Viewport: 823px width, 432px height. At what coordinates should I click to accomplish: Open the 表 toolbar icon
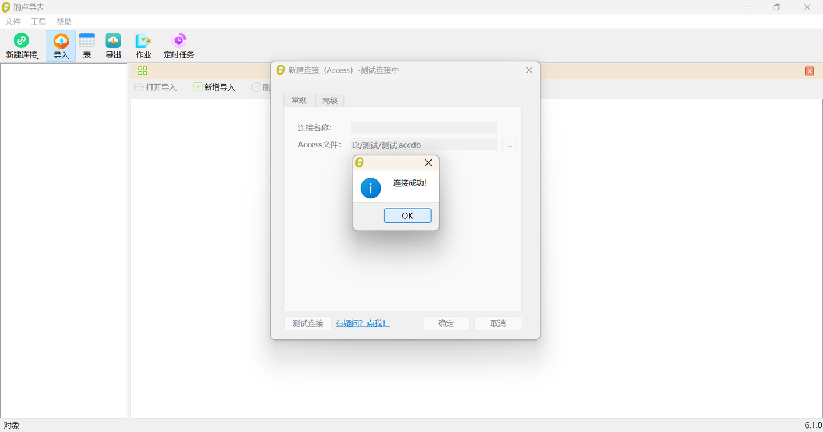tap(87, 46)
